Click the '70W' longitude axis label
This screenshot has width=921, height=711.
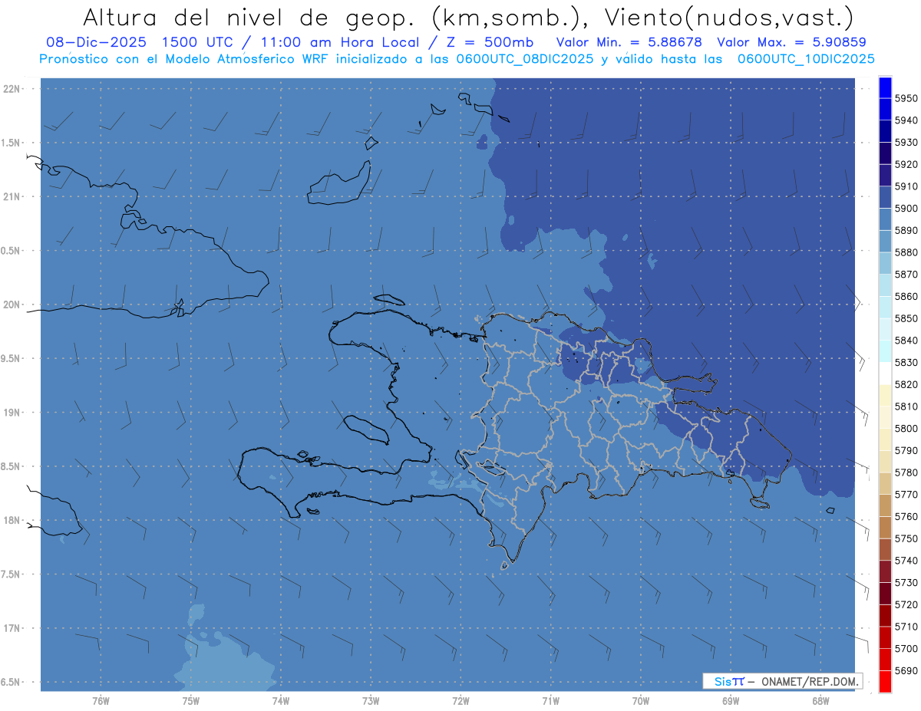click(640, 701)
